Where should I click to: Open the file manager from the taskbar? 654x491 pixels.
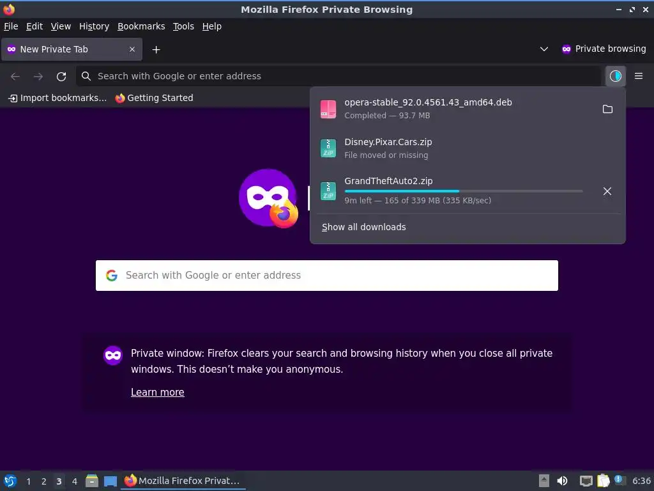(92, 481)
